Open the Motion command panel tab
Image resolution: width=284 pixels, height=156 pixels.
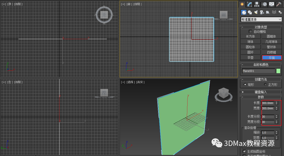coord(264,4)
